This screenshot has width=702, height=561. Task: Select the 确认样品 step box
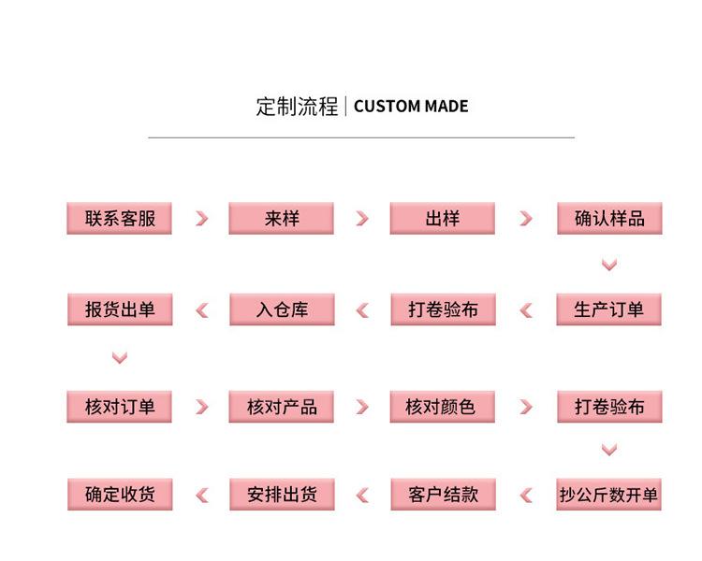coord(609,218)
